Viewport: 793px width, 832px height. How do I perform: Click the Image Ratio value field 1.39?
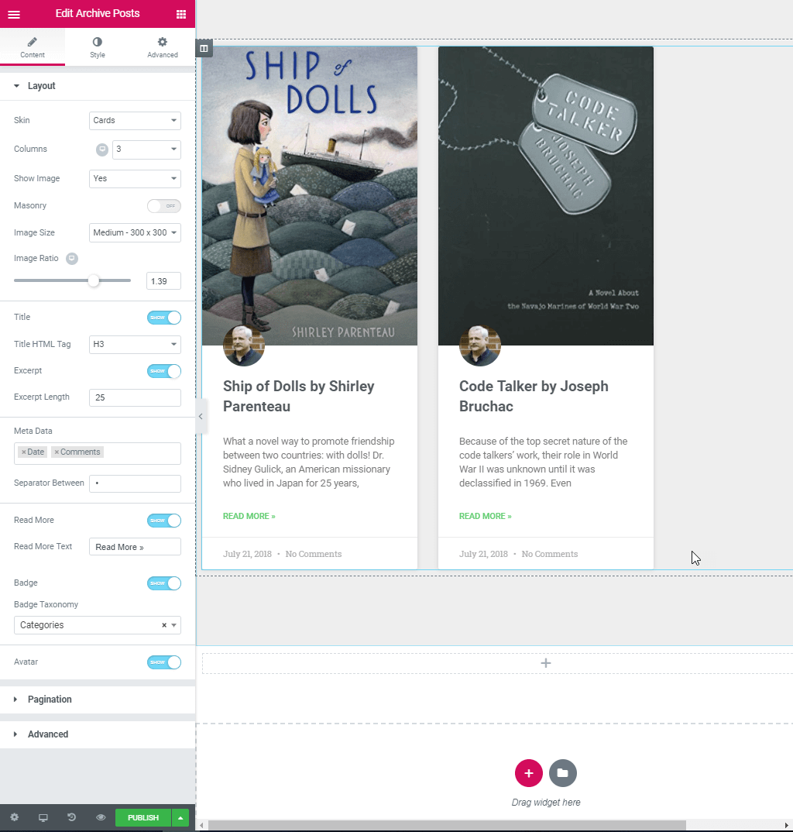[163, 281]
